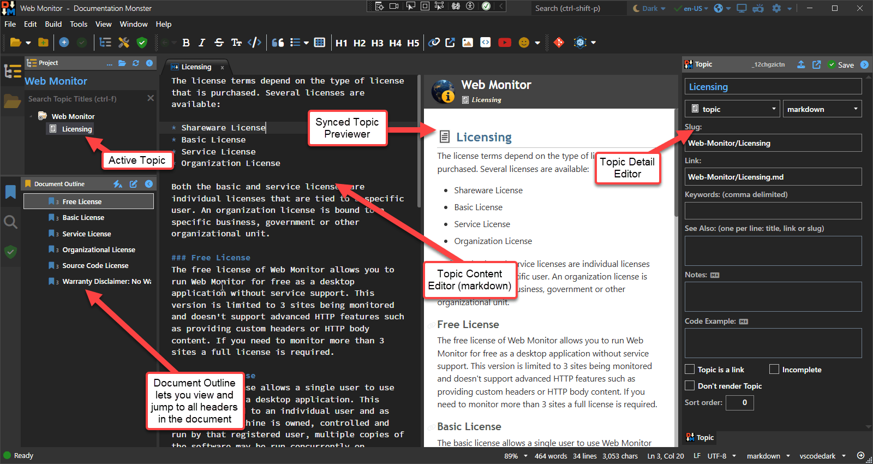Refresh the Project panel
Image resolution: width=873 pixels, height=464 pixels.
point(136,63)
